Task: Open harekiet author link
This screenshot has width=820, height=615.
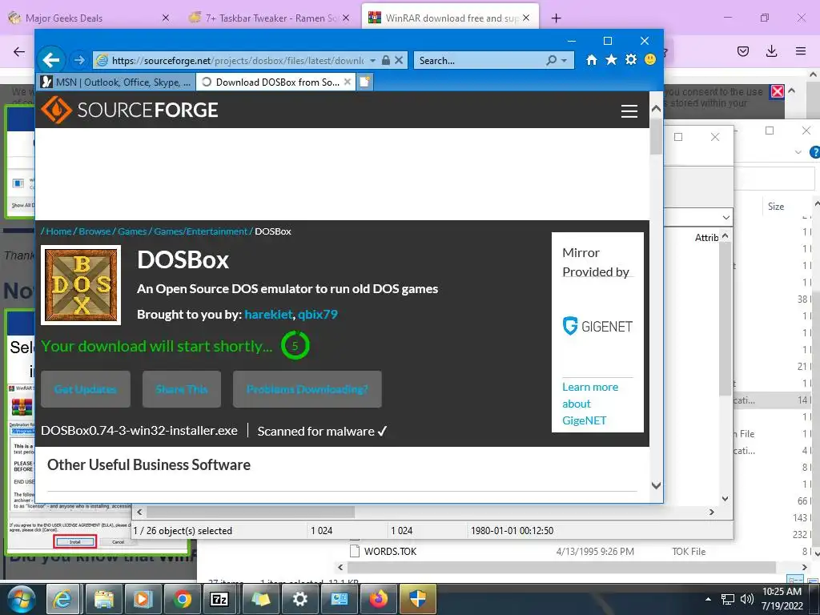Action: point(268,314)
